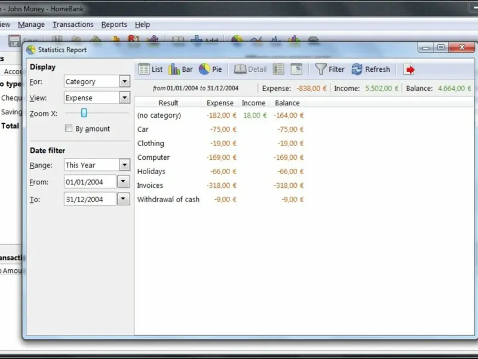The width and height of the screenshot is (478, 359).
Task: Expand the For Category dropdown
Action: [x=124, y=81]
